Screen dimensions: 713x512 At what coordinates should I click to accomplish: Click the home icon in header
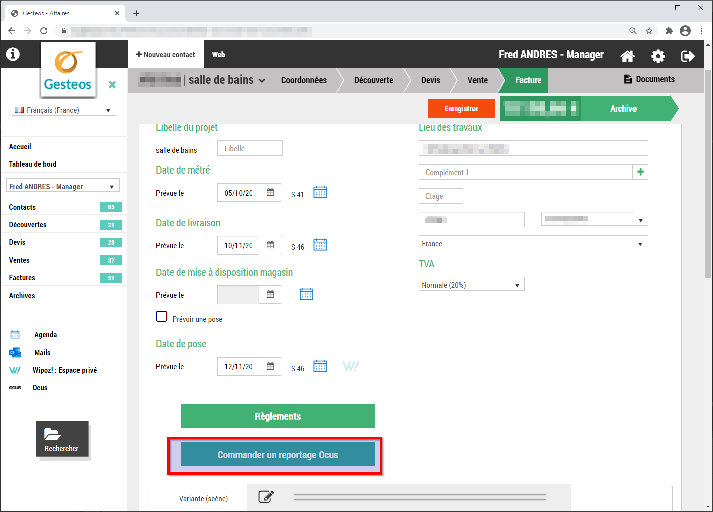point(627,56)
